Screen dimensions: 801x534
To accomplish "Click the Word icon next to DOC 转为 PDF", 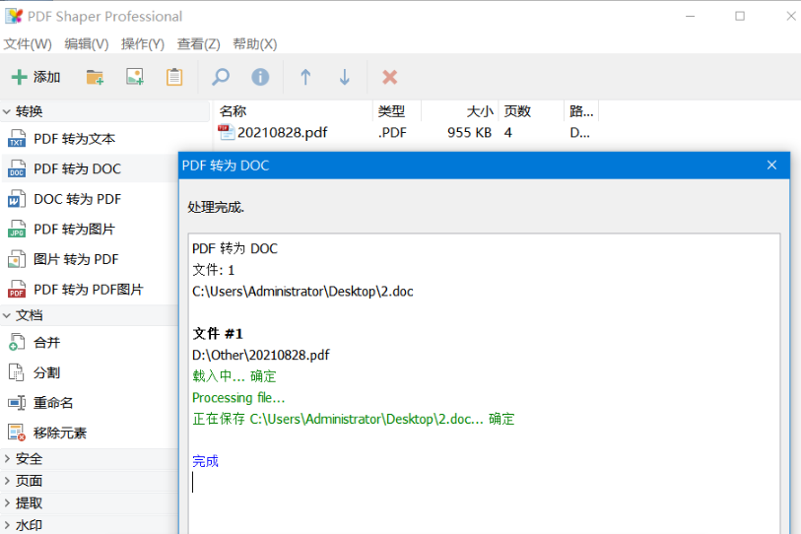I will 17,199.
